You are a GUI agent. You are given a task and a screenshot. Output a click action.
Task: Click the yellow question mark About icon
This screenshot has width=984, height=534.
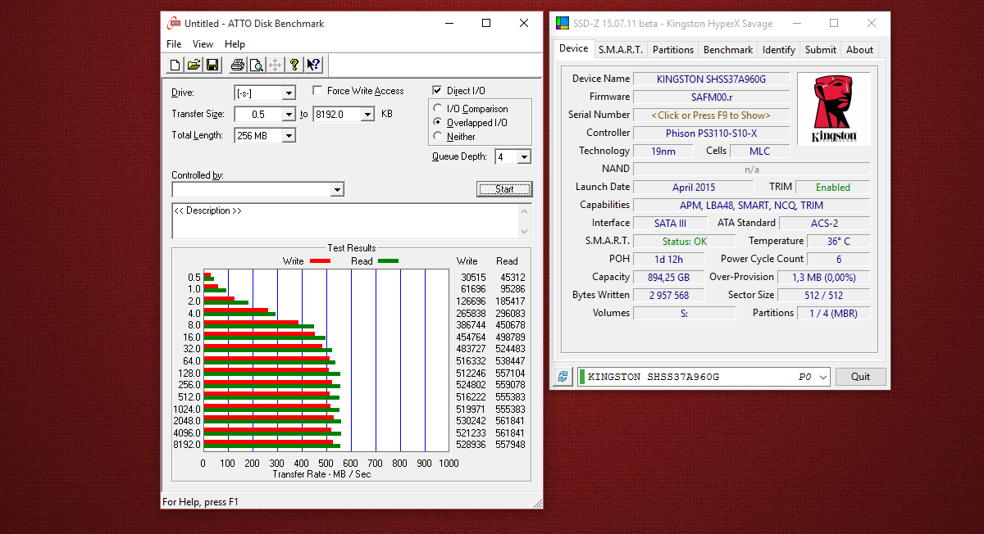pos(294,65)
